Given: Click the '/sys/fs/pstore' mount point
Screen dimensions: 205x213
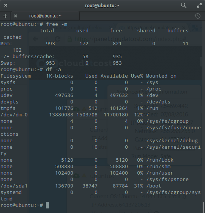Looking at the screenshot, I should click(x=167, y=180).
